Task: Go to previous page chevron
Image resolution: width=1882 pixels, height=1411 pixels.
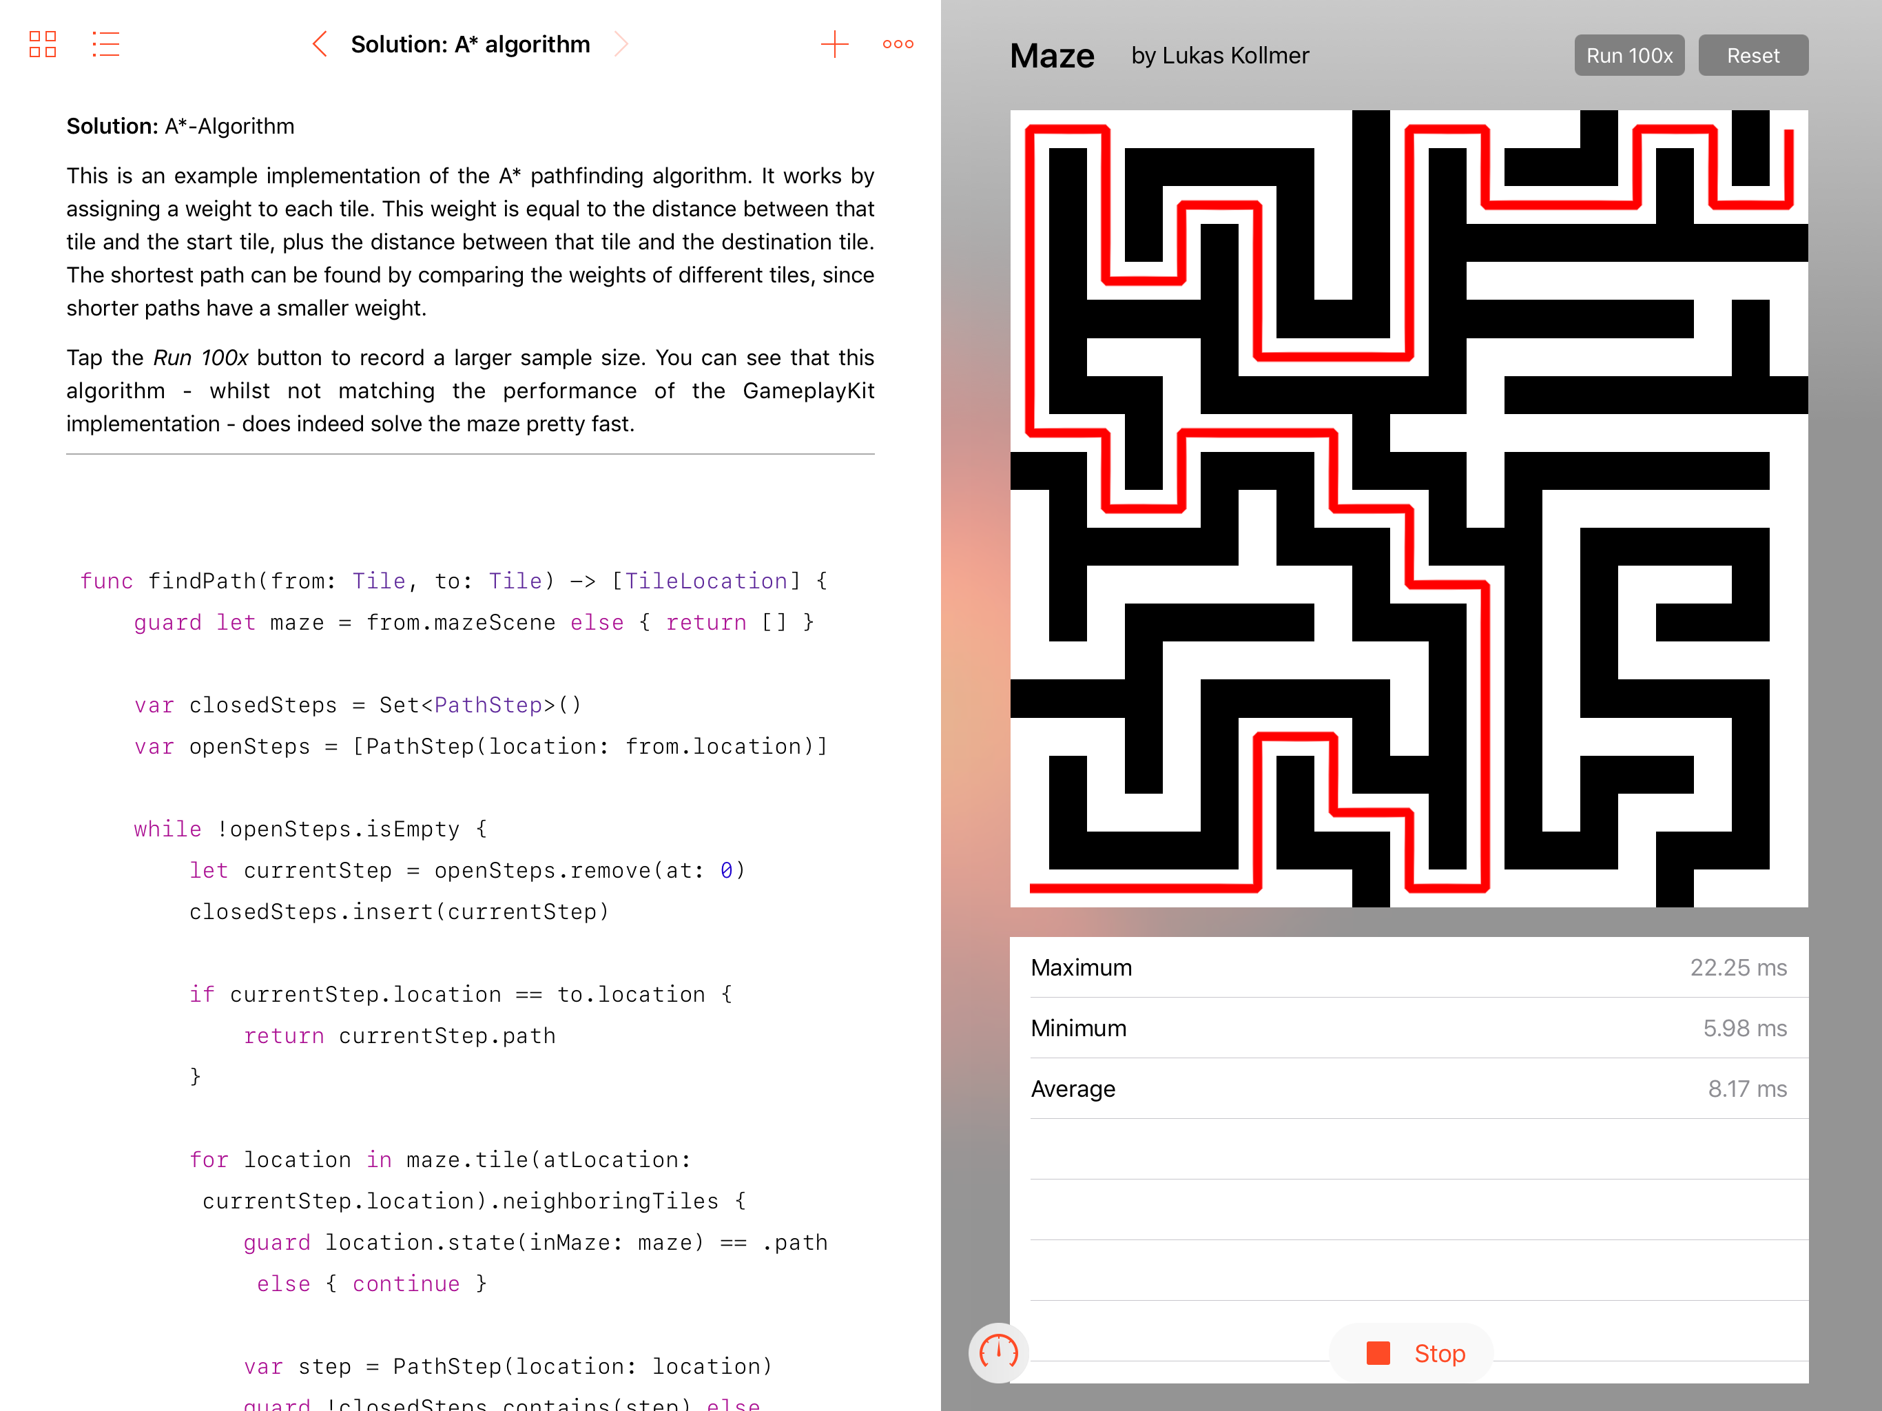Action: 320,44
